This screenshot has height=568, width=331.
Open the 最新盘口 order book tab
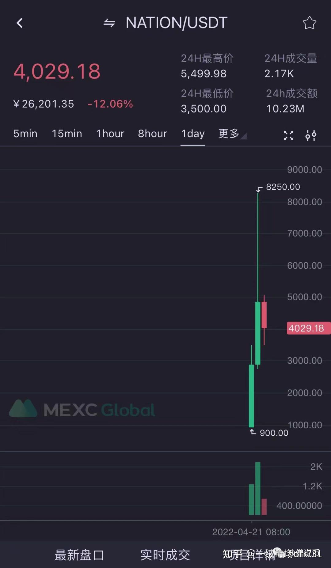(x=79, y=555)
